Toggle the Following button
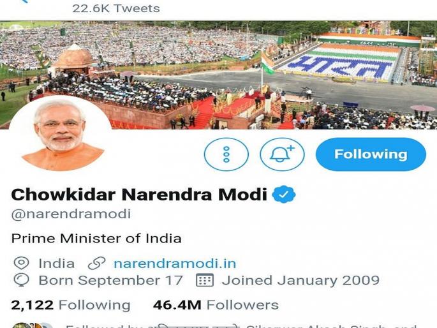This screenshot has height=328, width=437. tap(371, 154)
